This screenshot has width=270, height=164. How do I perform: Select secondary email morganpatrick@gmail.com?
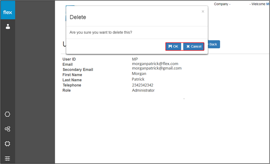157,68
